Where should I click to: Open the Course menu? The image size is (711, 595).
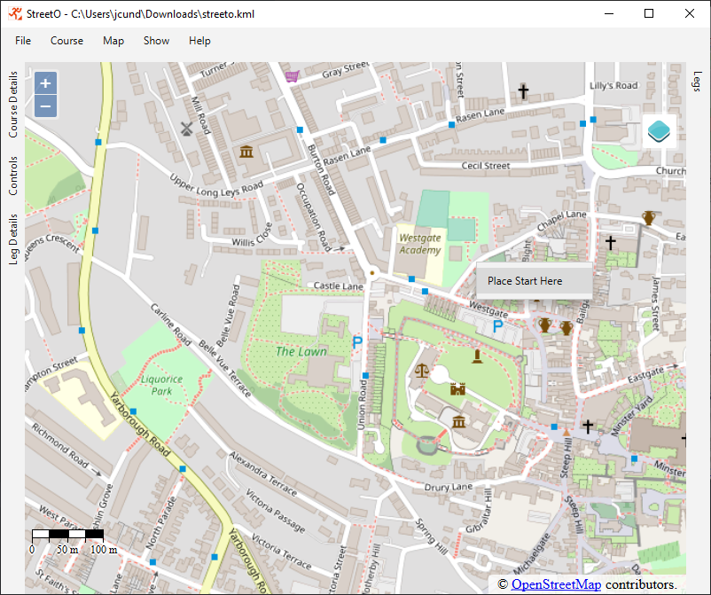pyautogui.click(x=66, y=41)
